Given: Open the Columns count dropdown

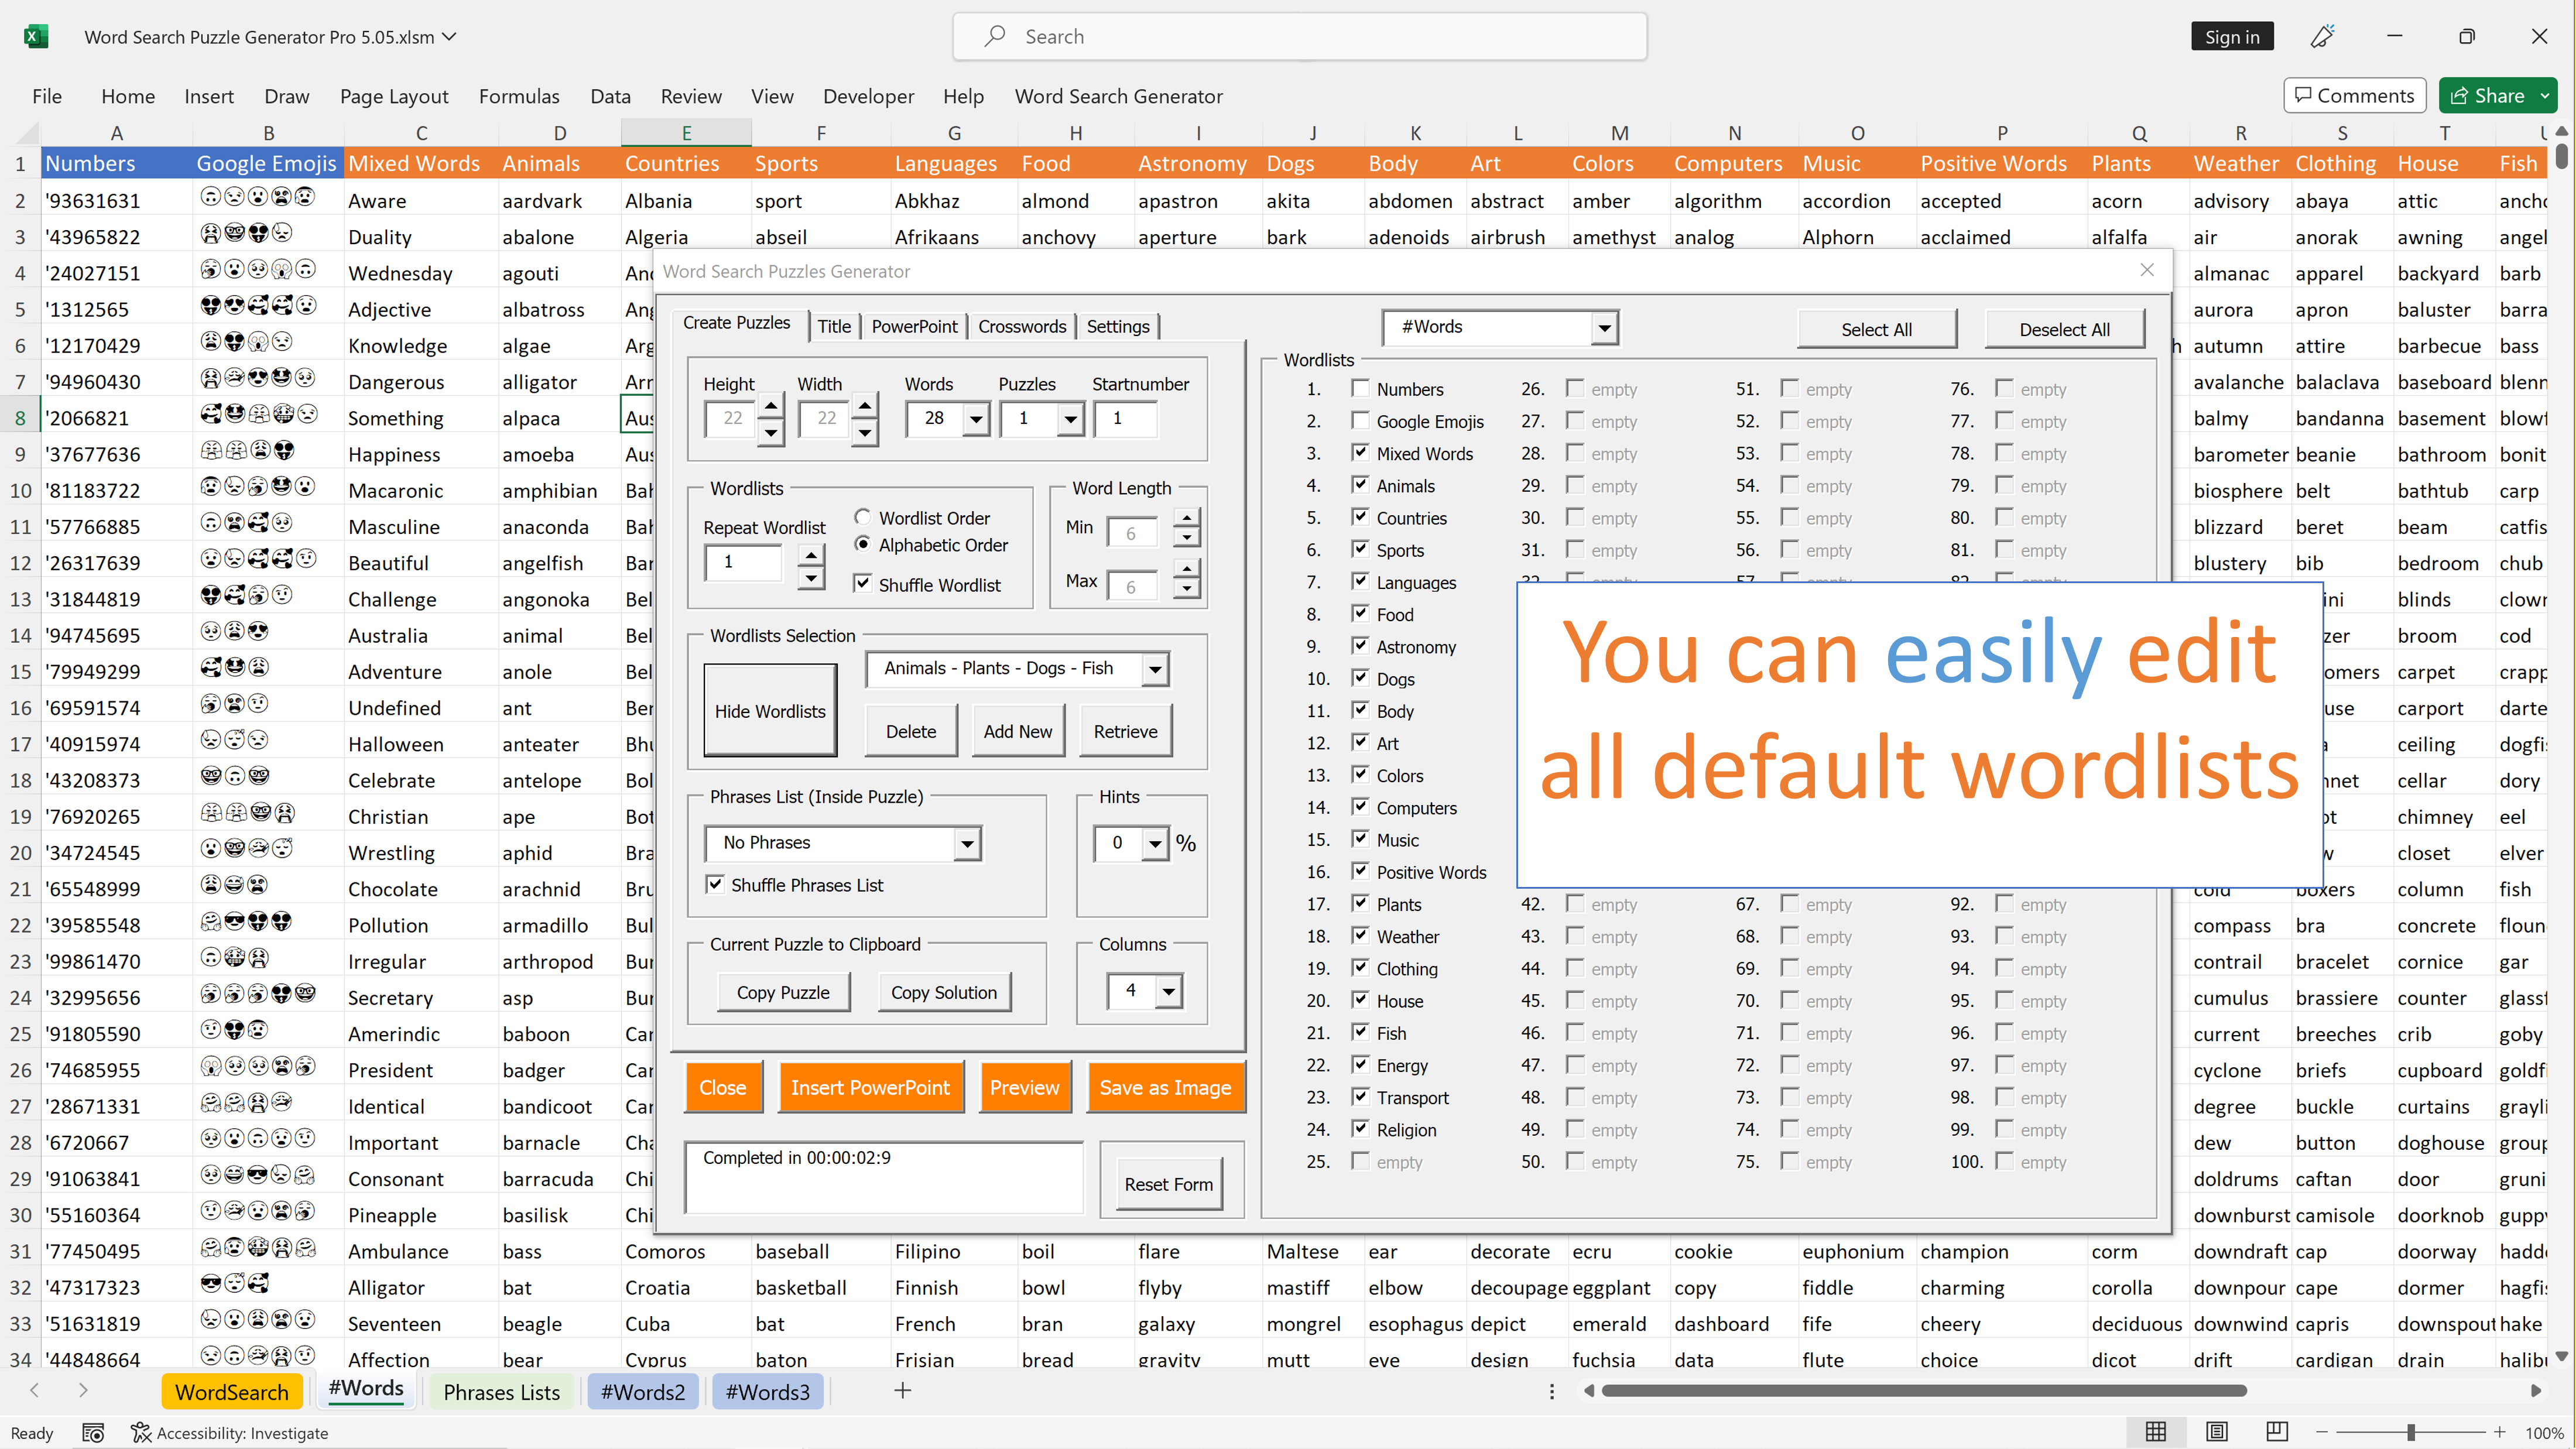Looking at the screenshot, I should click(1168, 991).
